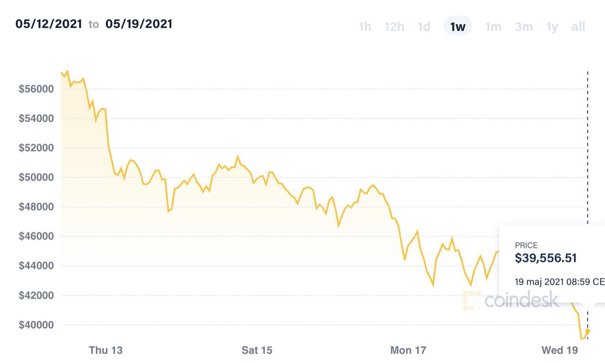Select the 1h time range
605x363 pixels.
click(365, 26)
